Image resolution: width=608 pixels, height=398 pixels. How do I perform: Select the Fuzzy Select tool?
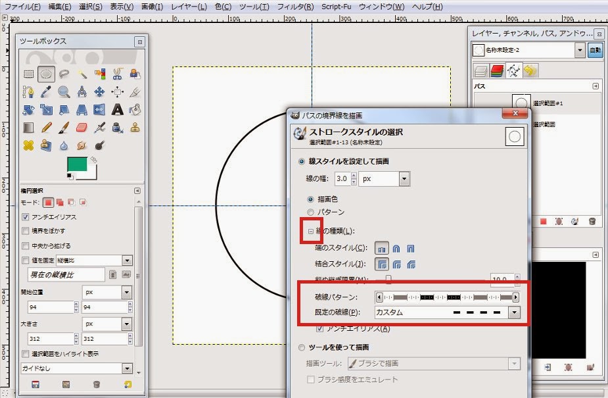(83, 74)
